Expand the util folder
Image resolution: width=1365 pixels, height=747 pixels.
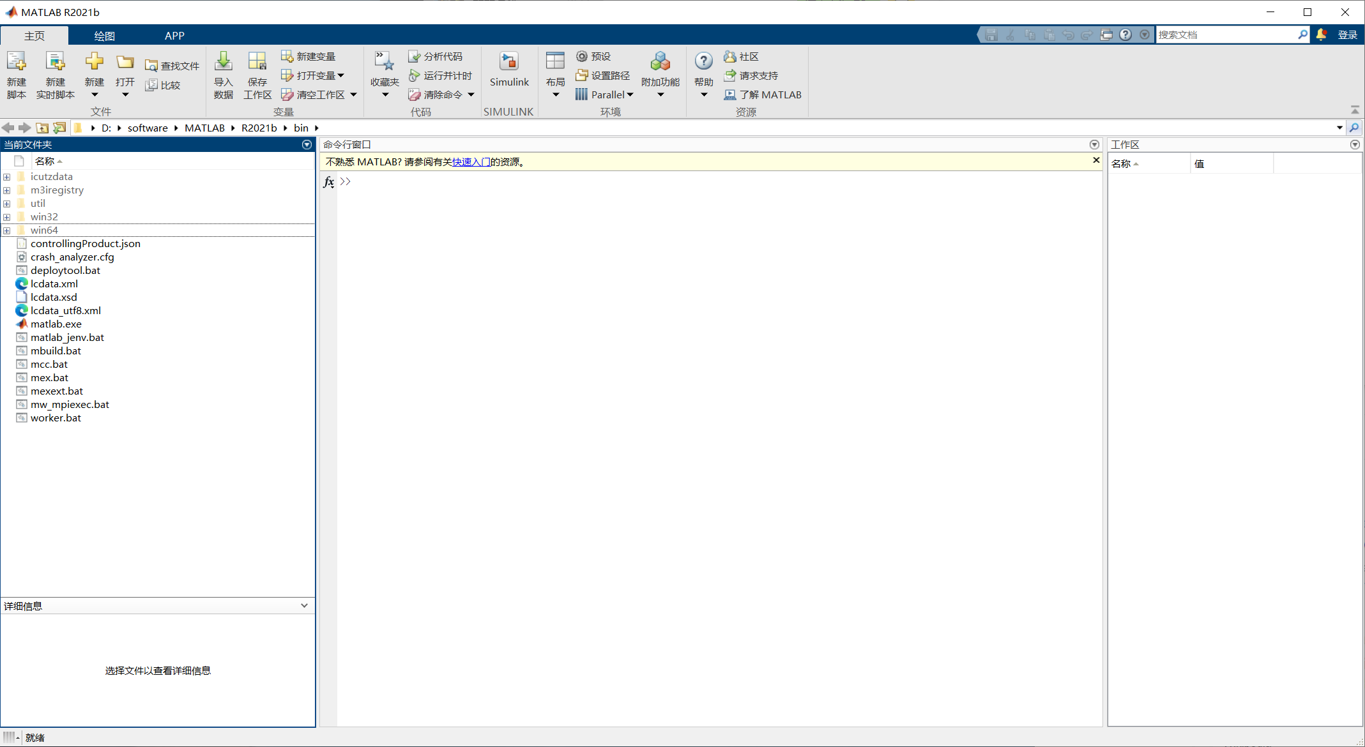pos(6,204)
